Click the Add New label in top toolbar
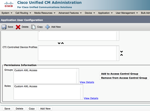This screenshot has height=111, width=150. (56, 27)
